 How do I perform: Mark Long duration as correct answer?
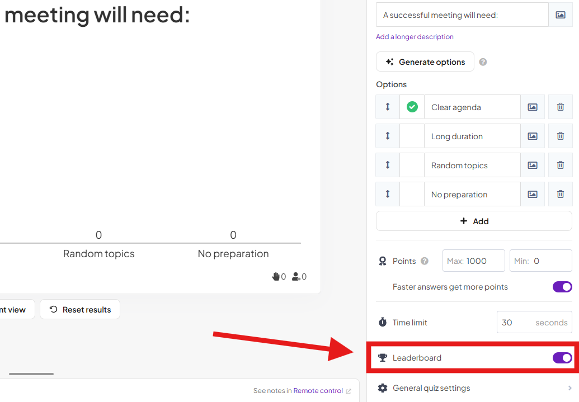pos(412,136)
